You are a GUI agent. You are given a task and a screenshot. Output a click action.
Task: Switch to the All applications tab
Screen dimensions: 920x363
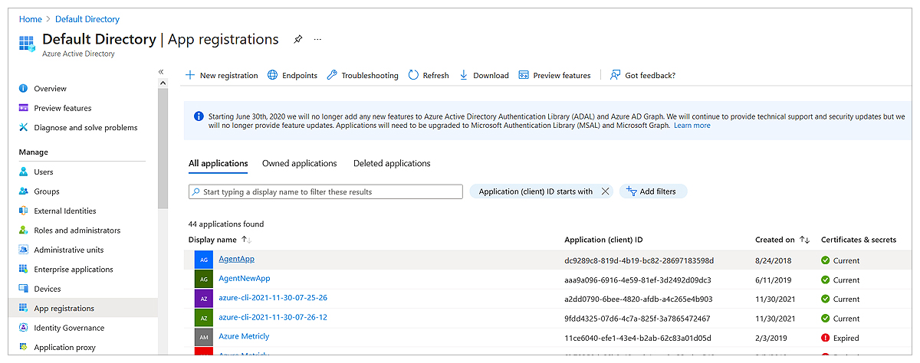218,163
